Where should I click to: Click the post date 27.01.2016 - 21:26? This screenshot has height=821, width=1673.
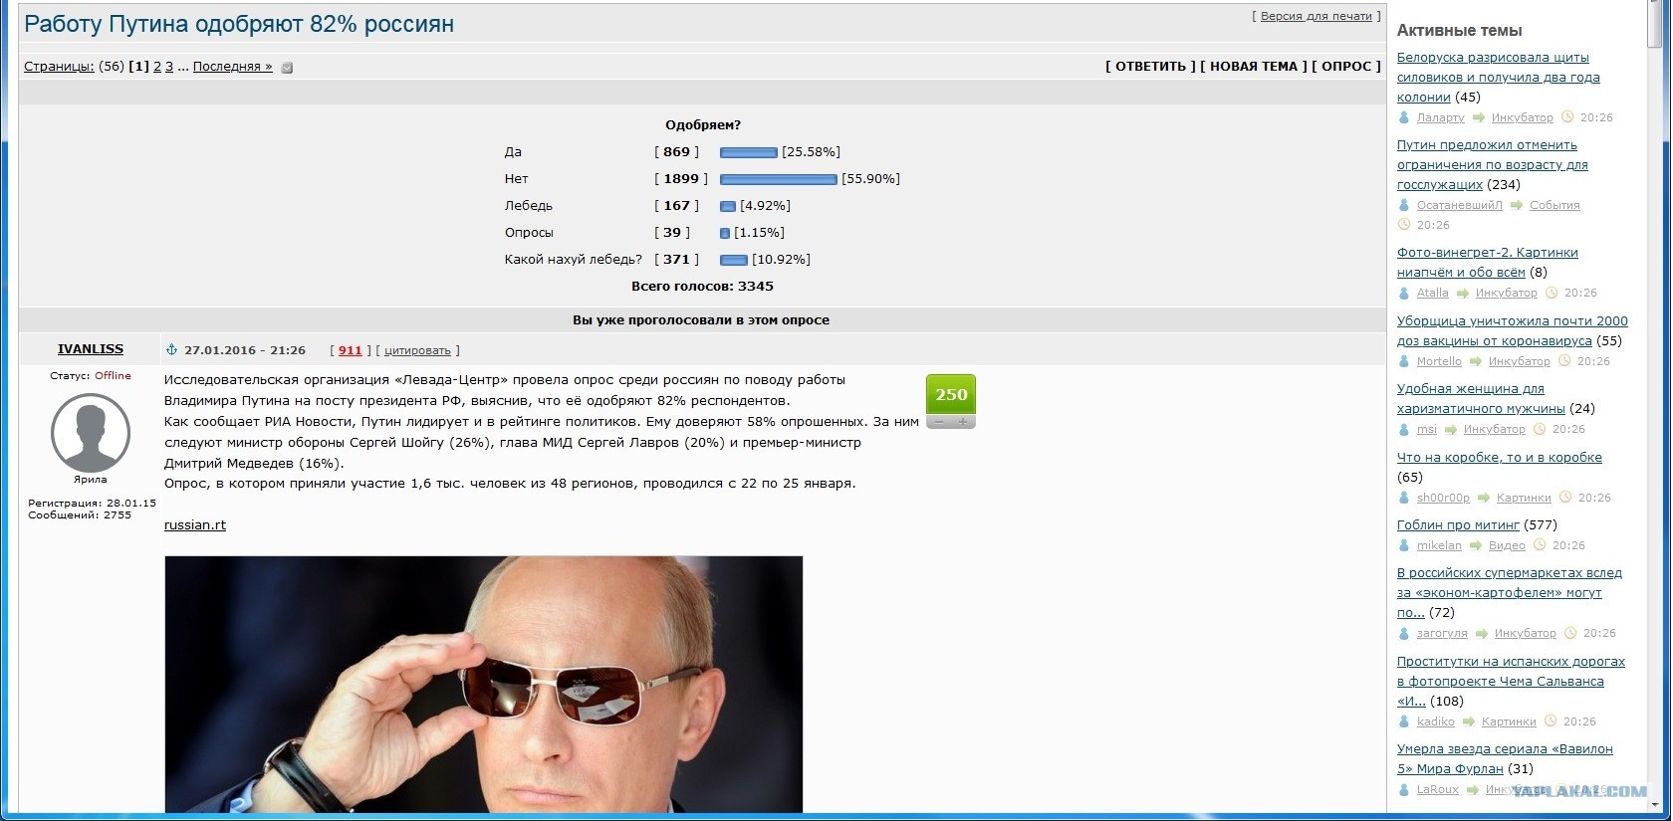pos(245,350)
